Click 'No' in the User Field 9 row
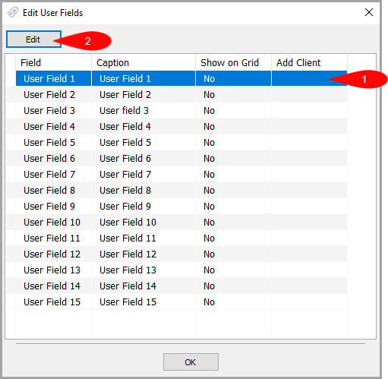The height and width of the screenshot is (379, 388). [210, 207]
